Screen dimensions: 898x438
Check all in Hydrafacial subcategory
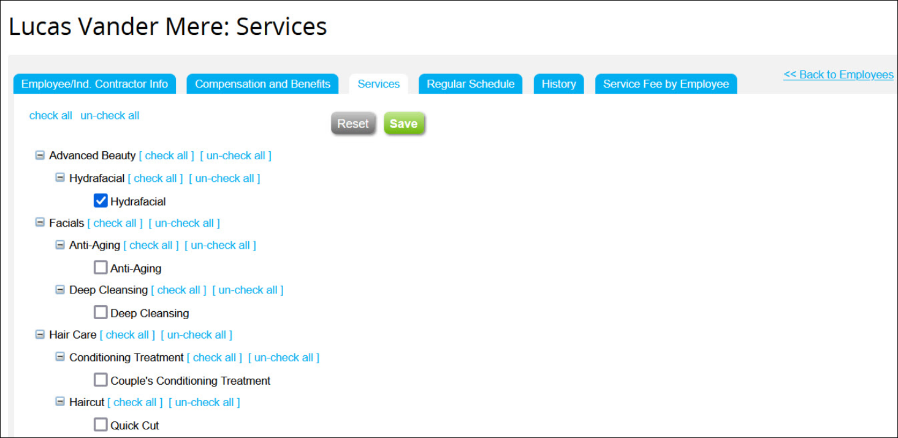pyautogui.click(x=156, y=178)
